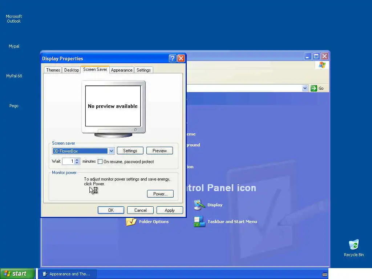The width and height of the screenshot is (372, 279).
Task: Close the Display Properties dialog
Action: (181, 58)
